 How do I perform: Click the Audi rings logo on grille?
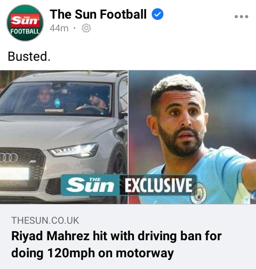pyautogui.click(x=8, y=157)
